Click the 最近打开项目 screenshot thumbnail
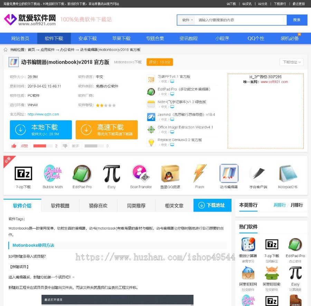This screenshot has height=306, width=311. click(117, 300)
